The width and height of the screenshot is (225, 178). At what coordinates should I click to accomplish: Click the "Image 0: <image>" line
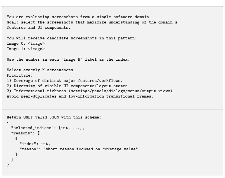click(26, 43)
